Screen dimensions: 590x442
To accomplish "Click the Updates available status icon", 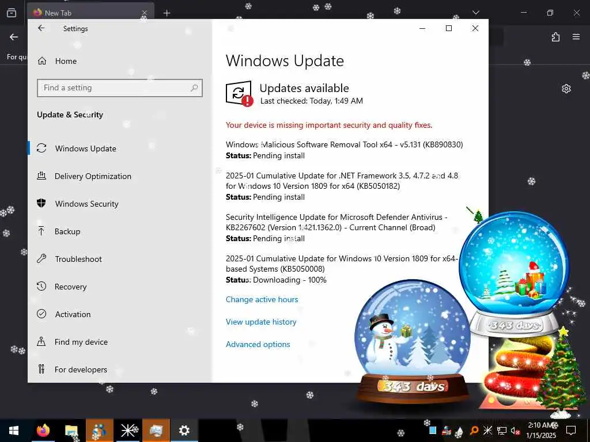I will pyautogui.click(x=239, y=93).
